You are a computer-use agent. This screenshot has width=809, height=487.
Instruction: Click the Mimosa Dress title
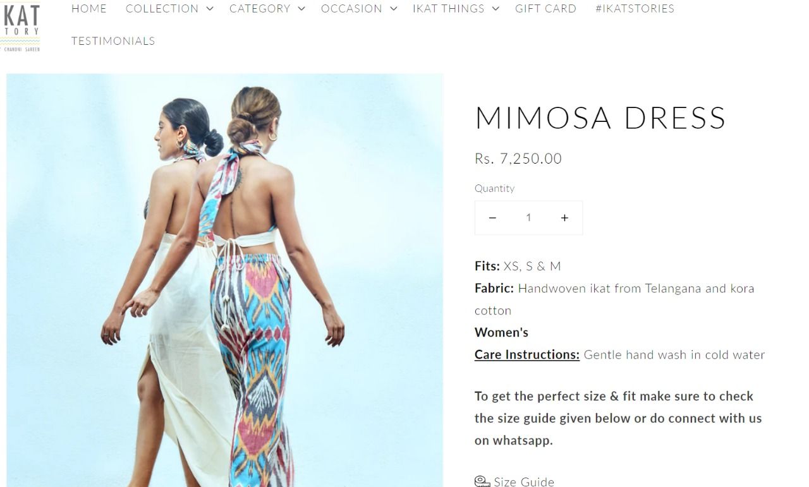[x=600, y=118]
